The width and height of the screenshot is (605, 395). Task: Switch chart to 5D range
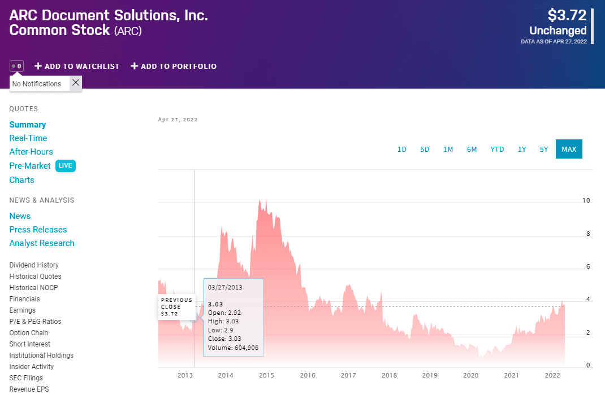click(x=425, y=150)
